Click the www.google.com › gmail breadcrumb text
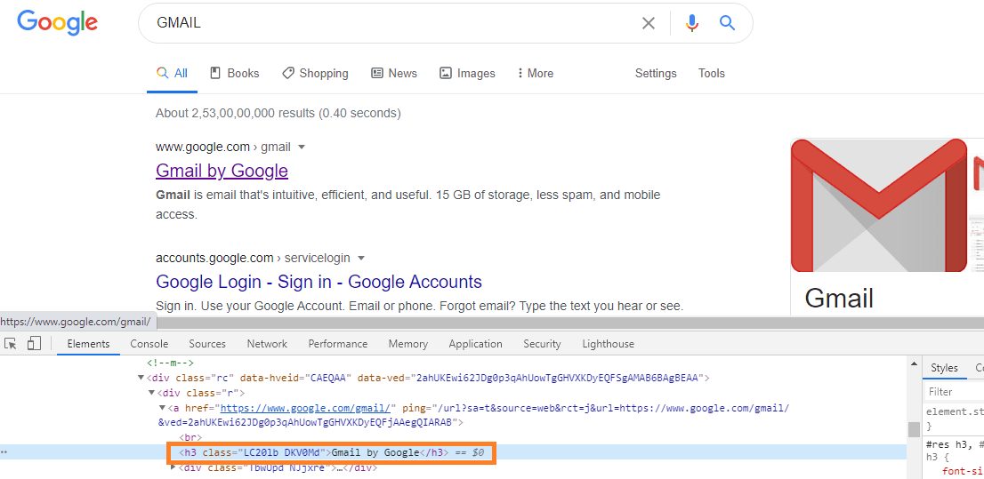984x479 pixels. [223, 148]
